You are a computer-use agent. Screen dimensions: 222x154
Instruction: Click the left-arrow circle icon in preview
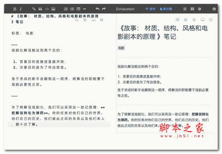click(186, 19)
